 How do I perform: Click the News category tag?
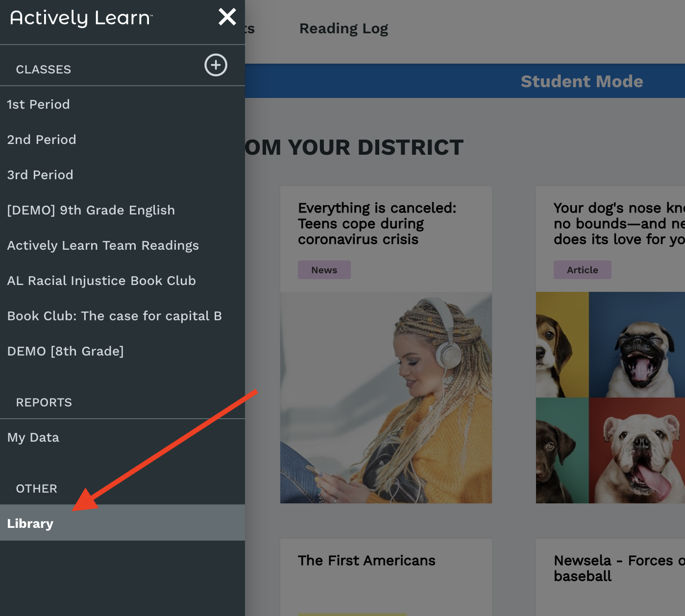[x=324, y=269]
